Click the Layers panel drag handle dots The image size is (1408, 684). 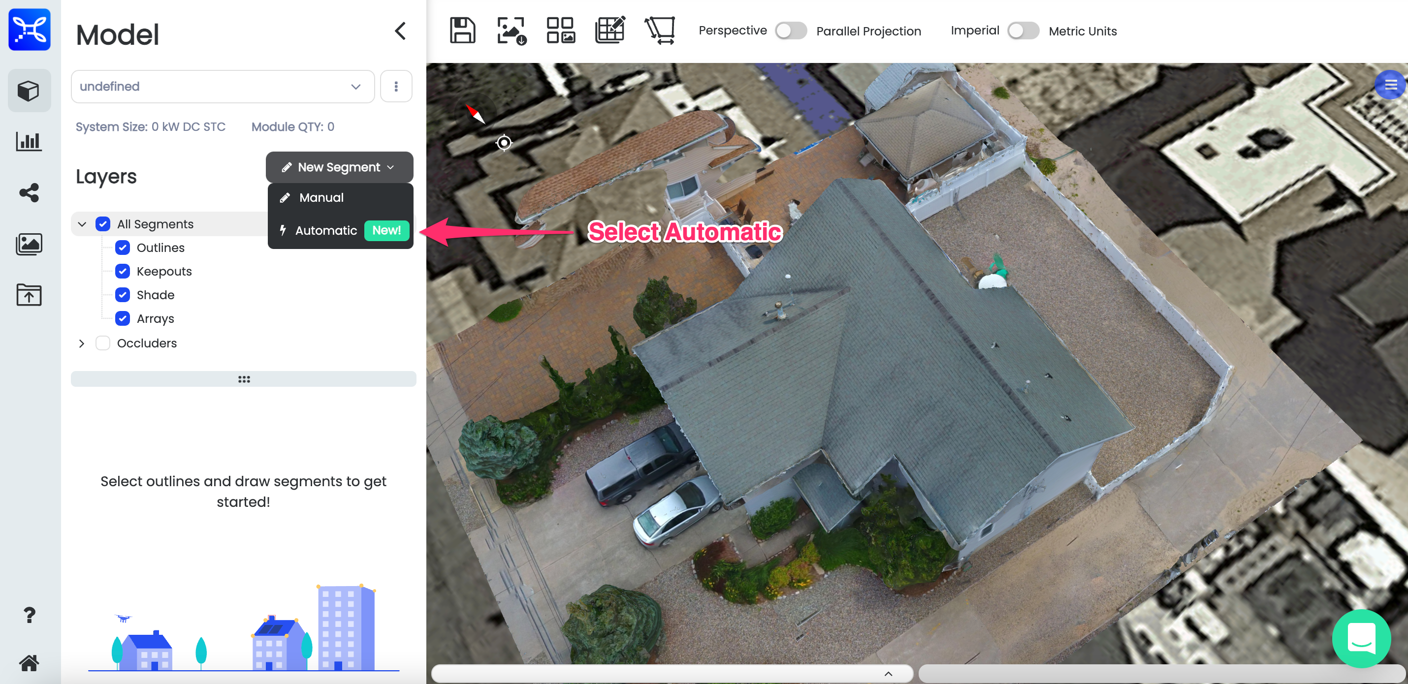click(x=244, y=379)
